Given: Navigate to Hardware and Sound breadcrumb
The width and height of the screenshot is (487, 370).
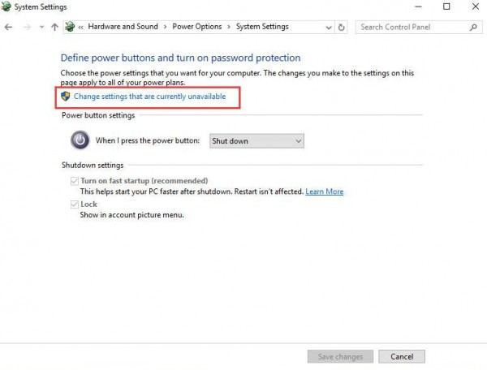Looking at the screenshot, I should [123, 27].
